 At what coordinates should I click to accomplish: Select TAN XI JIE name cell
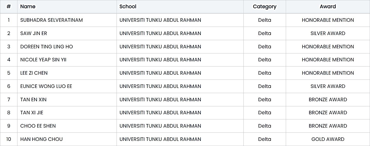[32, 113]
